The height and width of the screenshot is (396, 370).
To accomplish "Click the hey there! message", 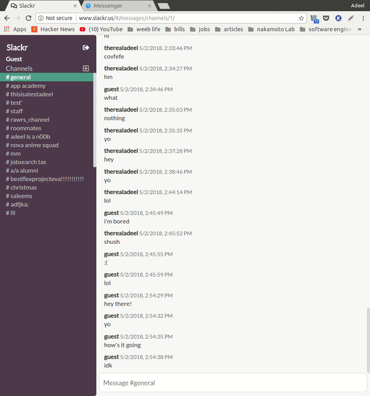I will click(x=118, y=304).
